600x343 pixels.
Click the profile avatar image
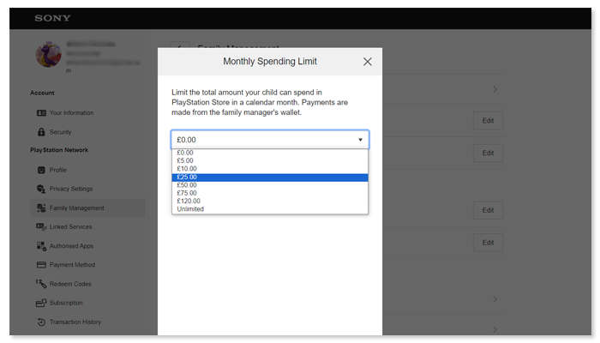coord(49,54)
